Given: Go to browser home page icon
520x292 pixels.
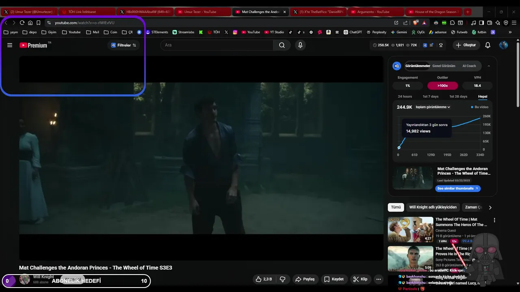Looking at the screenshot, I should coord(30,23).
